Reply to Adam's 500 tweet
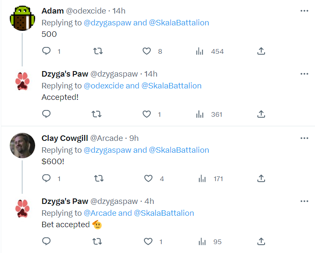 click(47, 51)
